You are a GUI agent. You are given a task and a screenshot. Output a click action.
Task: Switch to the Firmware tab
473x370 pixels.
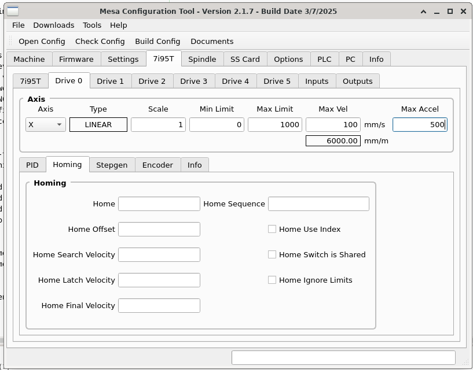click(x=76, y=59)
